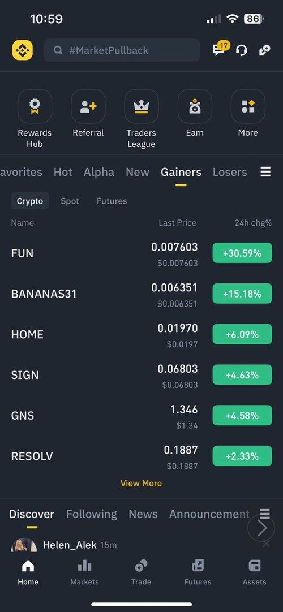Go to Markets in bottom navigation
283x612 pixels.
click(x=85, y=572)
